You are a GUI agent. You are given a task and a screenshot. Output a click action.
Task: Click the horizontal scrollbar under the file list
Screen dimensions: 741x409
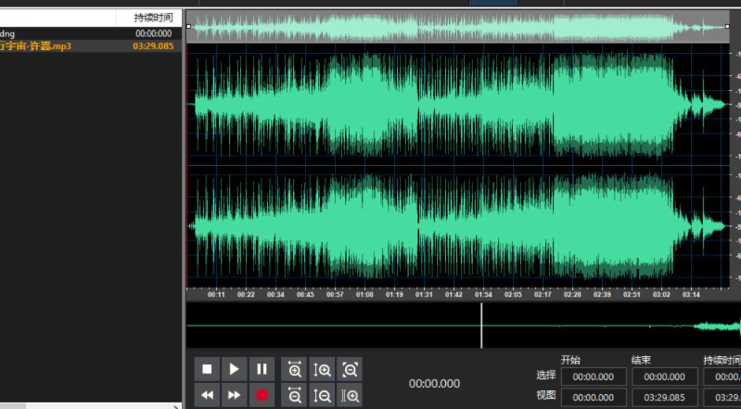tap(91, 406)
